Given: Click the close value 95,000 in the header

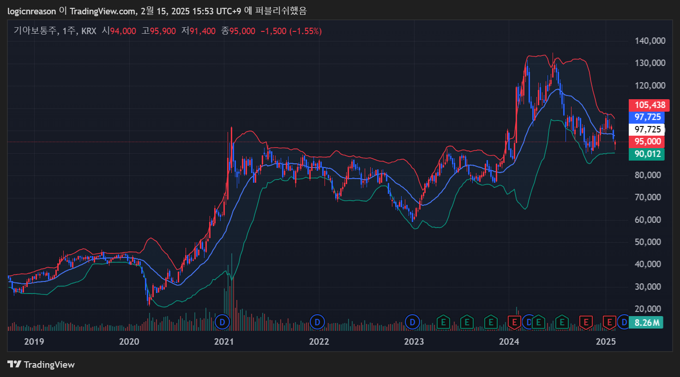Looking at the screenshot, I should [x=242, y=31].
